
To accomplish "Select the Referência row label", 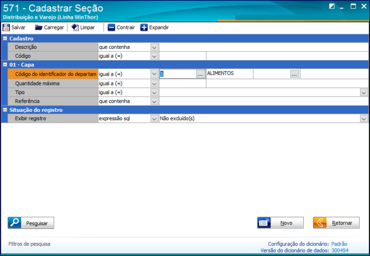I will [x=53, y=101].
